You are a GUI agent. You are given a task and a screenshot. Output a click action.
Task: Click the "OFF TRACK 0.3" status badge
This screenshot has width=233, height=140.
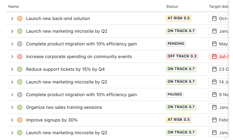(x=182, y=56)
